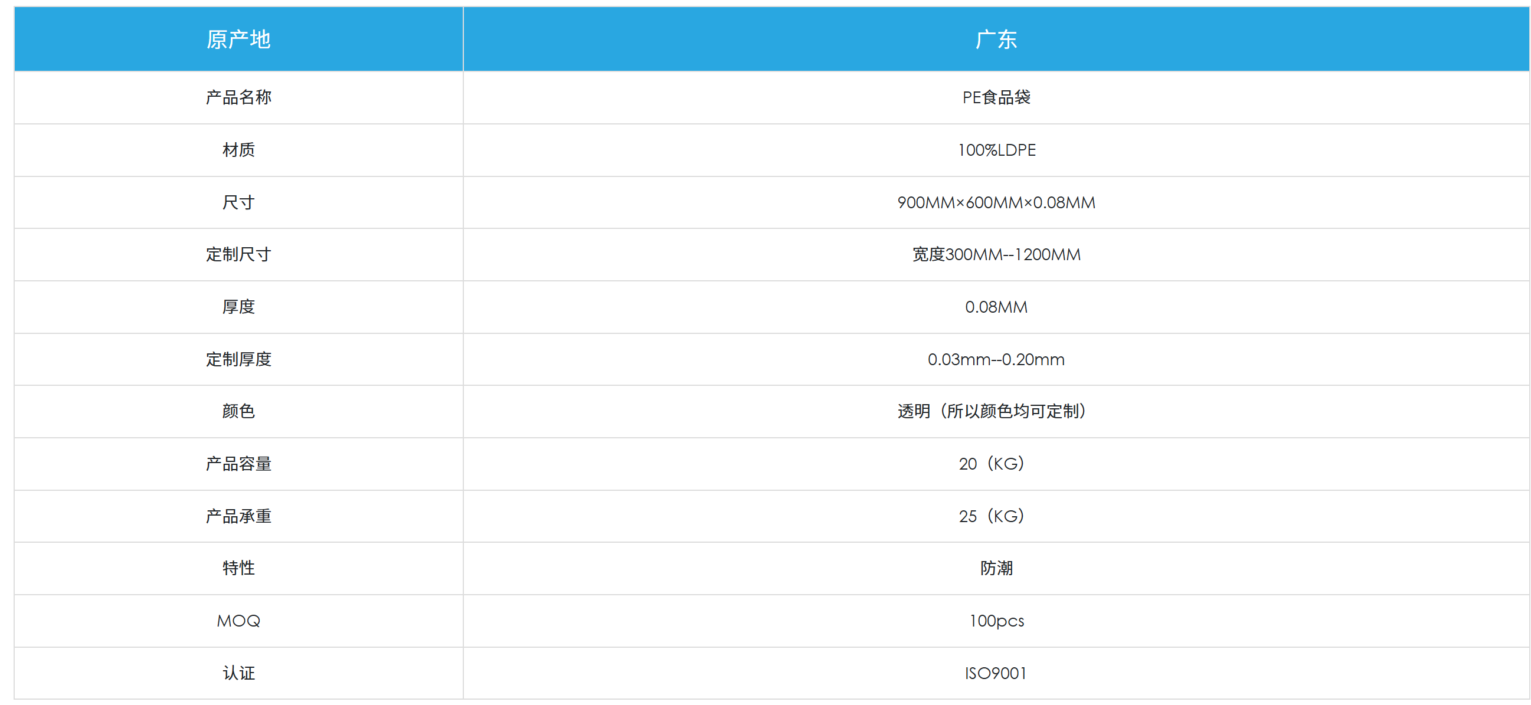Click the 100pcs value text
Screen dimensions: 1531x705
[996, 621]
